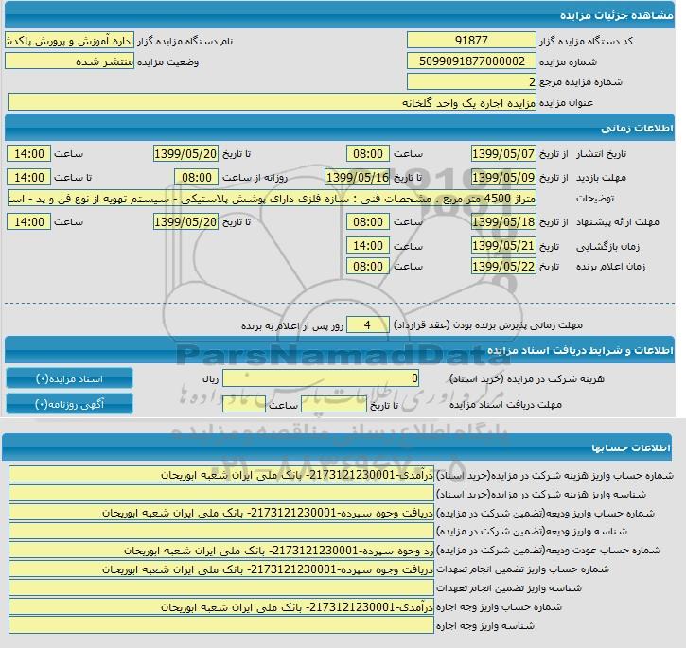Screen dimensions: 686x648
Task: Click empty شناسه واریز وجه اجاره field
Action: pos(221,625)
